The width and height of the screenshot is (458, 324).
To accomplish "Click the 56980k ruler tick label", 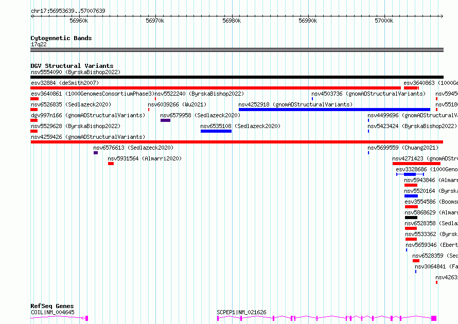I will coord(232,21).
